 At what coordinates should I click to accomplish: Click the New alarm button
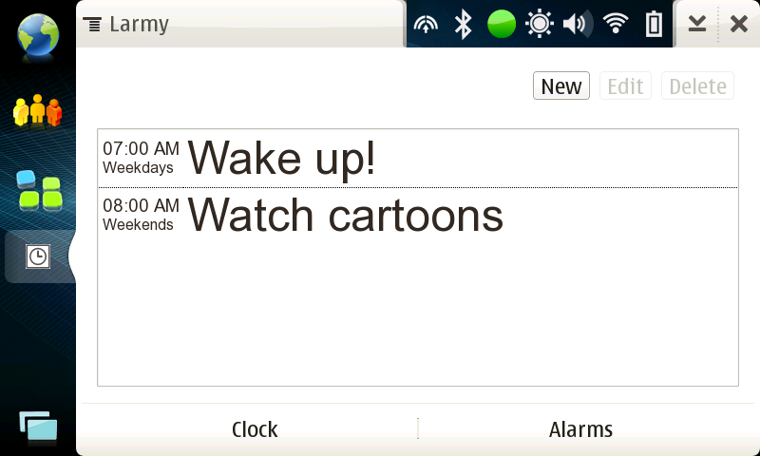(561, 85)
